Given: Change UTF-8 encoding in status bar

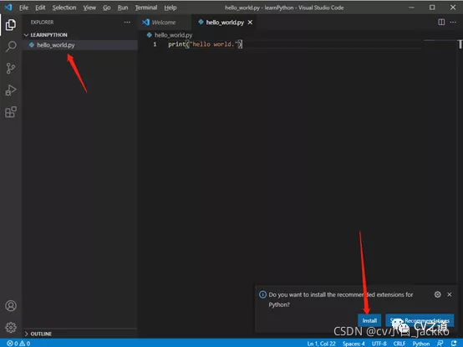Looking at the screenshot, I should pyautogui.click(x=379, y=344).
